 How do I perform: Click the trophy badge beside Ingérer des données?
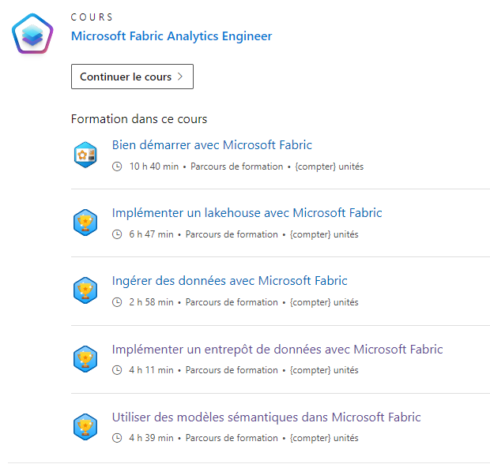(x=85, y=290)
